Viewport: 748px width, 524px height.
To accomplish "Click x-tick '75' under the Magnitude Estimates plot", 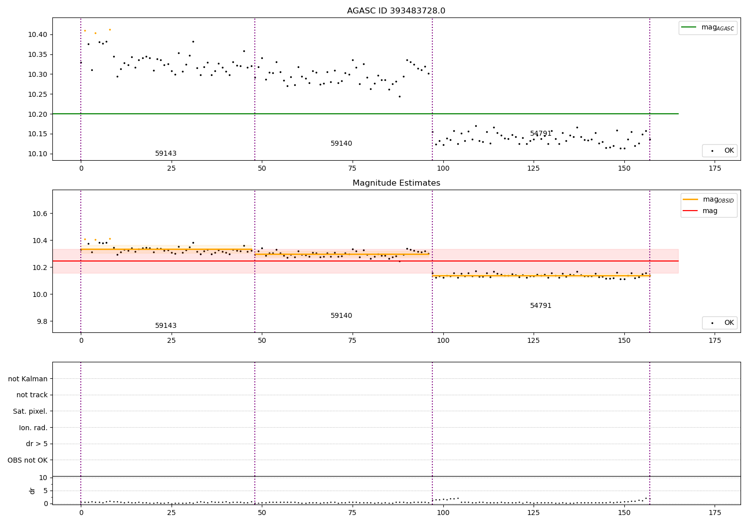I will 352,341.
